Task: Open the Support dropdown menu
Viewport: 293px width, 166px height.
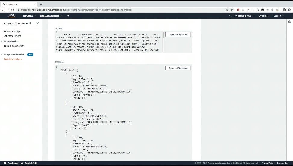Action: (x=279, y=16)
